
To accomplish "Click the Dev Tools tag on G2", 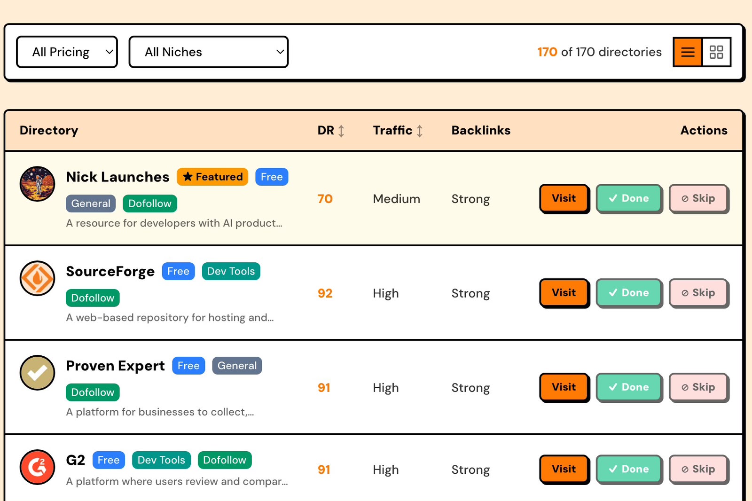I will (161, 460).
